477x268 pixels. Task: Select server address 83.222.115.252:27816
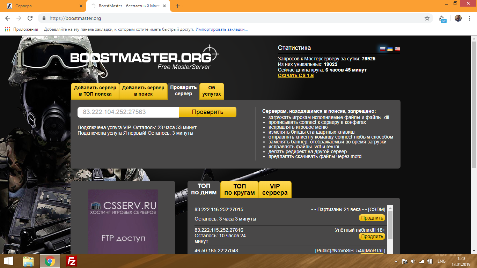[219, 230]
